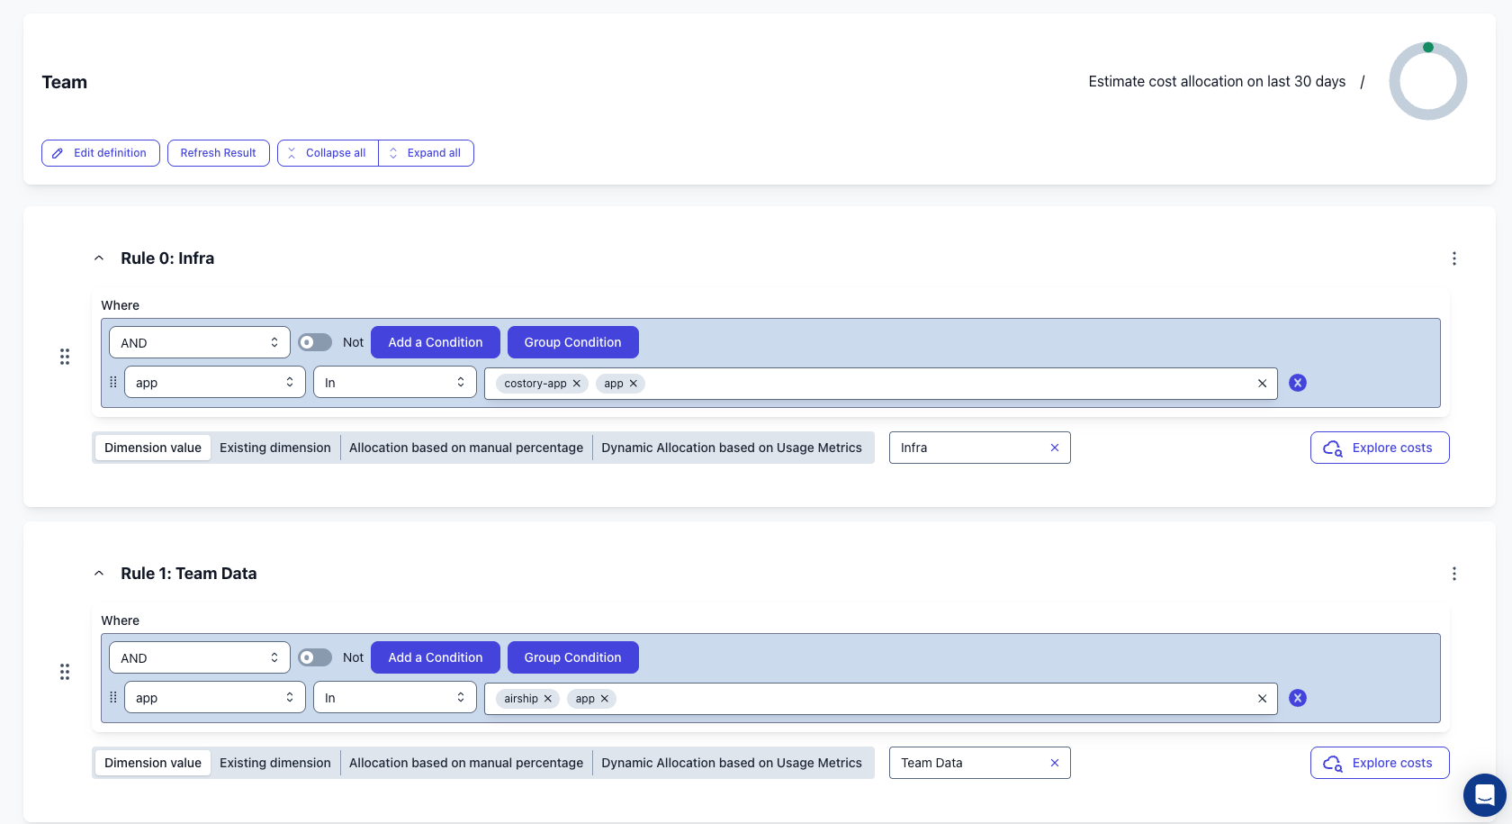Select Existing dimension tab in Rule 0
The image size is (1512, 824).
coord(275,448)
